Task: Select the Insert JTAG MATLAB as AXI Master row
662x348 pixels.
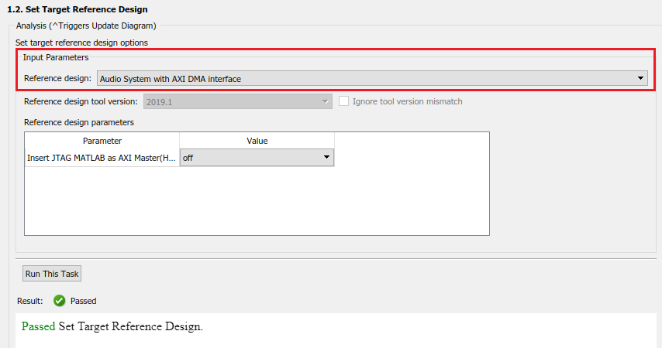Action: [x=102, y=158]
